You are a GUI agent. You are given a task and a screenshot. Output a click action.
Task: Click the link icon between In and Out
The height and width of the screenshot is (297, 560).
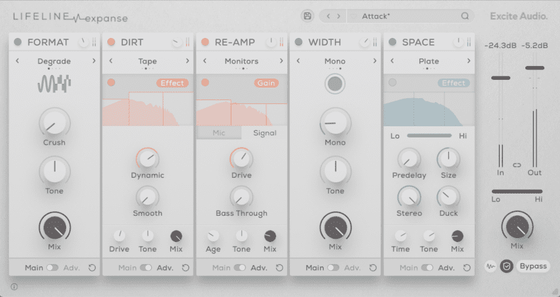tap(517, 166)
